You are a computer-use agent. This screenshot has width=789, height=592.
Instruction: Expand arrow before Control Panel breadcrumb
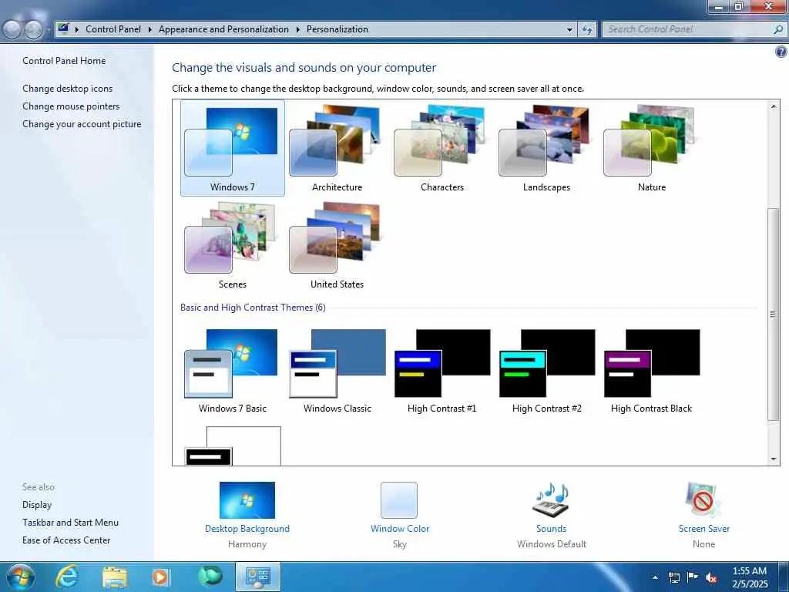(77, 30)
